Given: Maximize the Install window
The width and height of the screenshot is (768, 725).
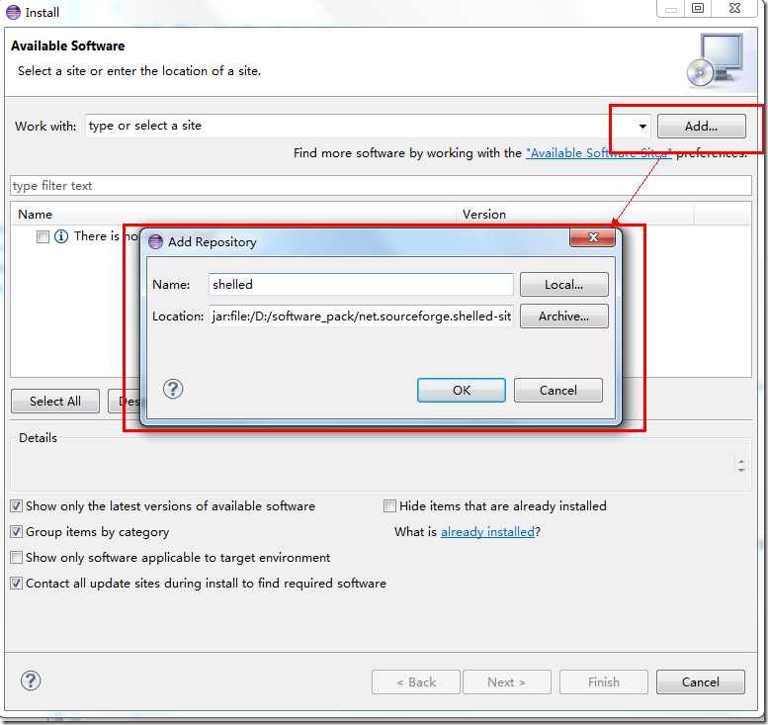Looking at the screenshot, I should point(698,8).
